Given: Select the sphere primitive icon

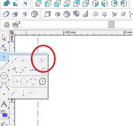Looking at the screenshot, I should tap(67, 14).
